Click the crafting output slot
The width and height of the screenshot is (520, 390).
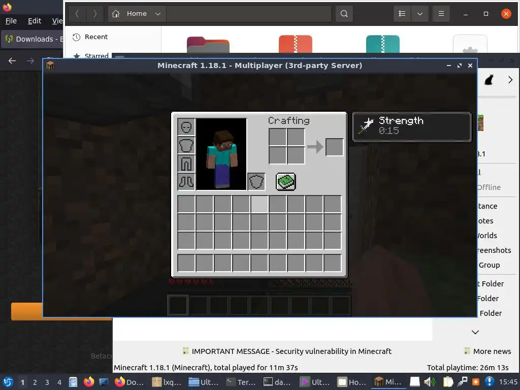334,147
